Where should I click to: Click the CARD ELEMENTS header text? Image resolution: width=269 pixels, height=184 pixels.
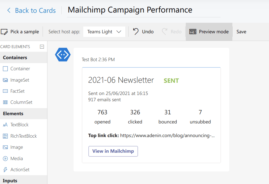coord(15,47)
